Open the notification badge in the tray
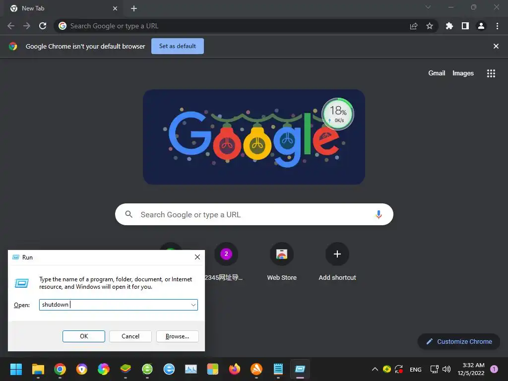Screen dimensions: 508x381 494,369
